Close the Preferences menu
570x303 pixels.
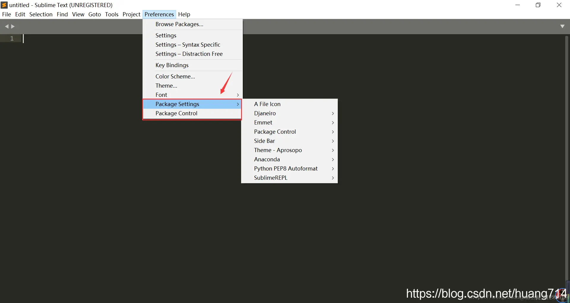pos(159,14)
